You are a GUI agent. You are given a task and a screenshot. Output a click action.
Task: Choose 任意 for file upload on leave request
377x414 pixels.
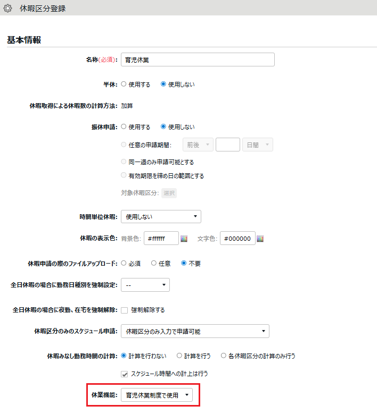154,263
